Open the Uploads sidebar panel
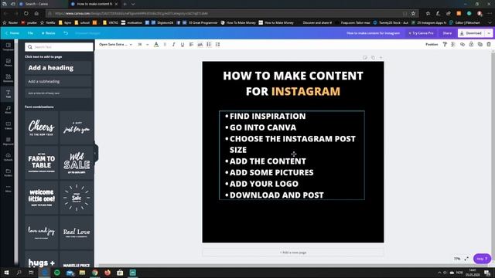 click(x=8, y=157)
